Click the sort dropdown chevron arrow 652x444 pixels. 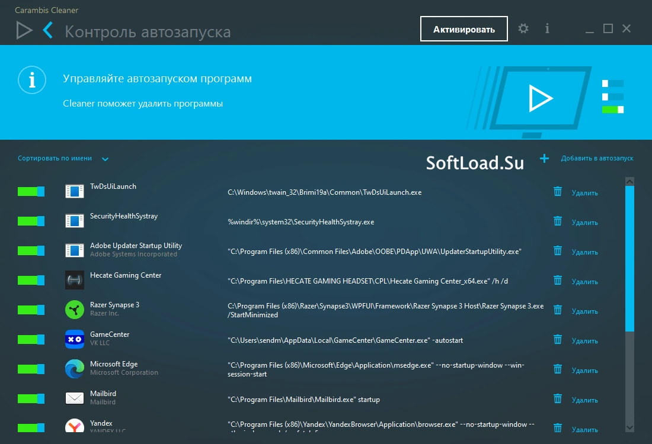(105, 159)
